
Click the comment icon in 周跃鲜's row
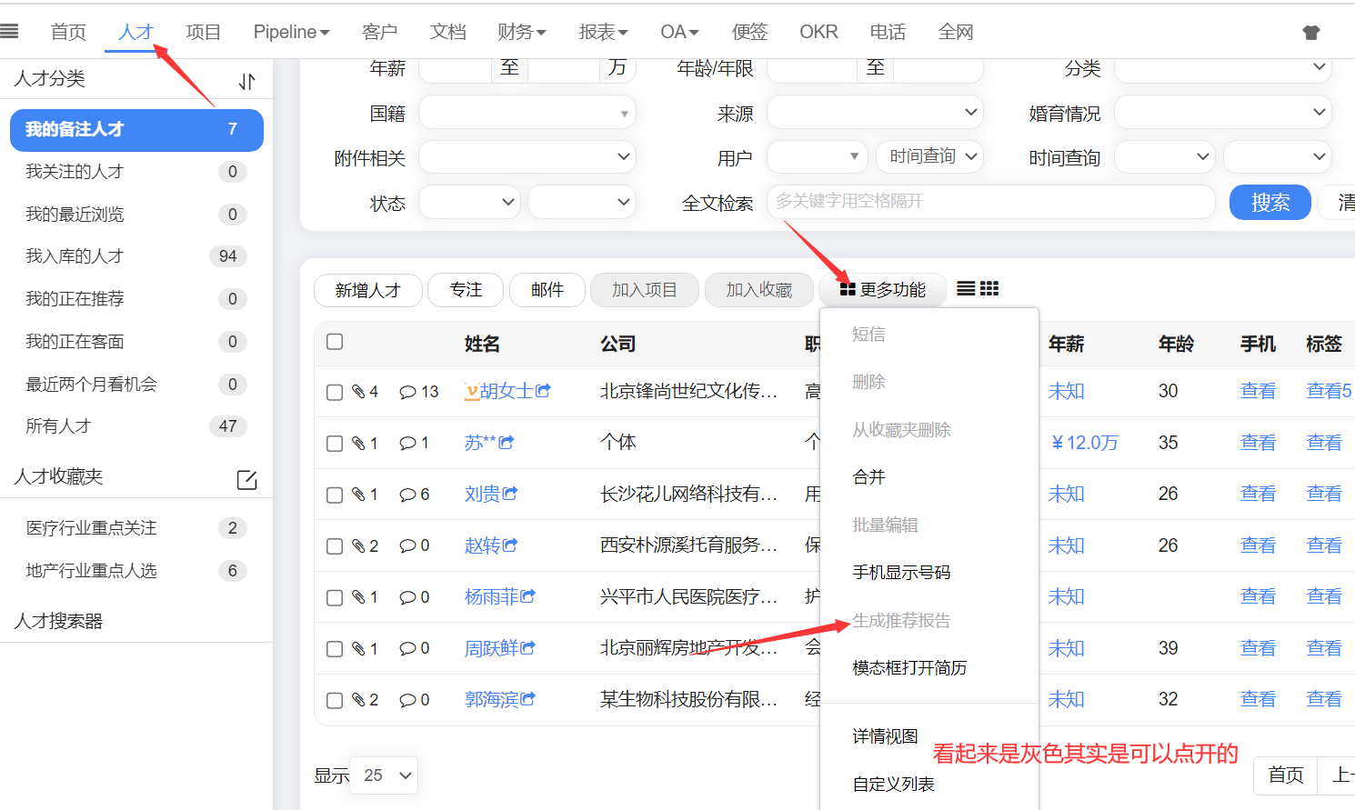(407, 649)
